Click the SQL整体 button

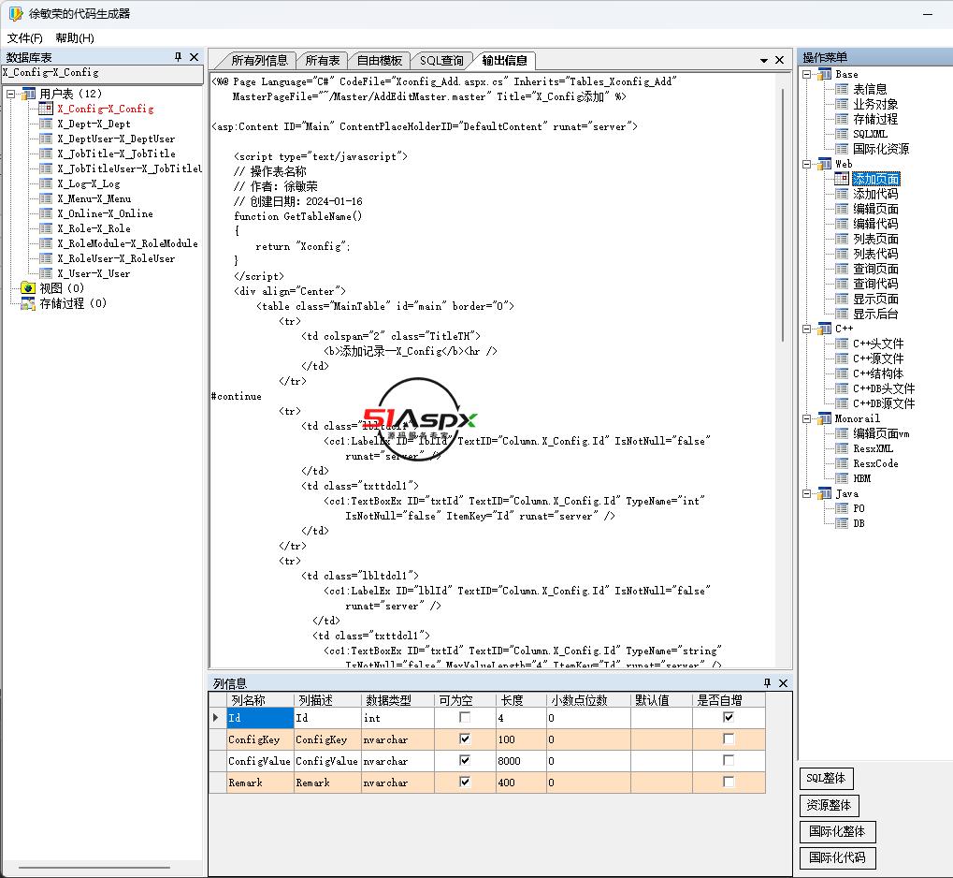point(826,778)
